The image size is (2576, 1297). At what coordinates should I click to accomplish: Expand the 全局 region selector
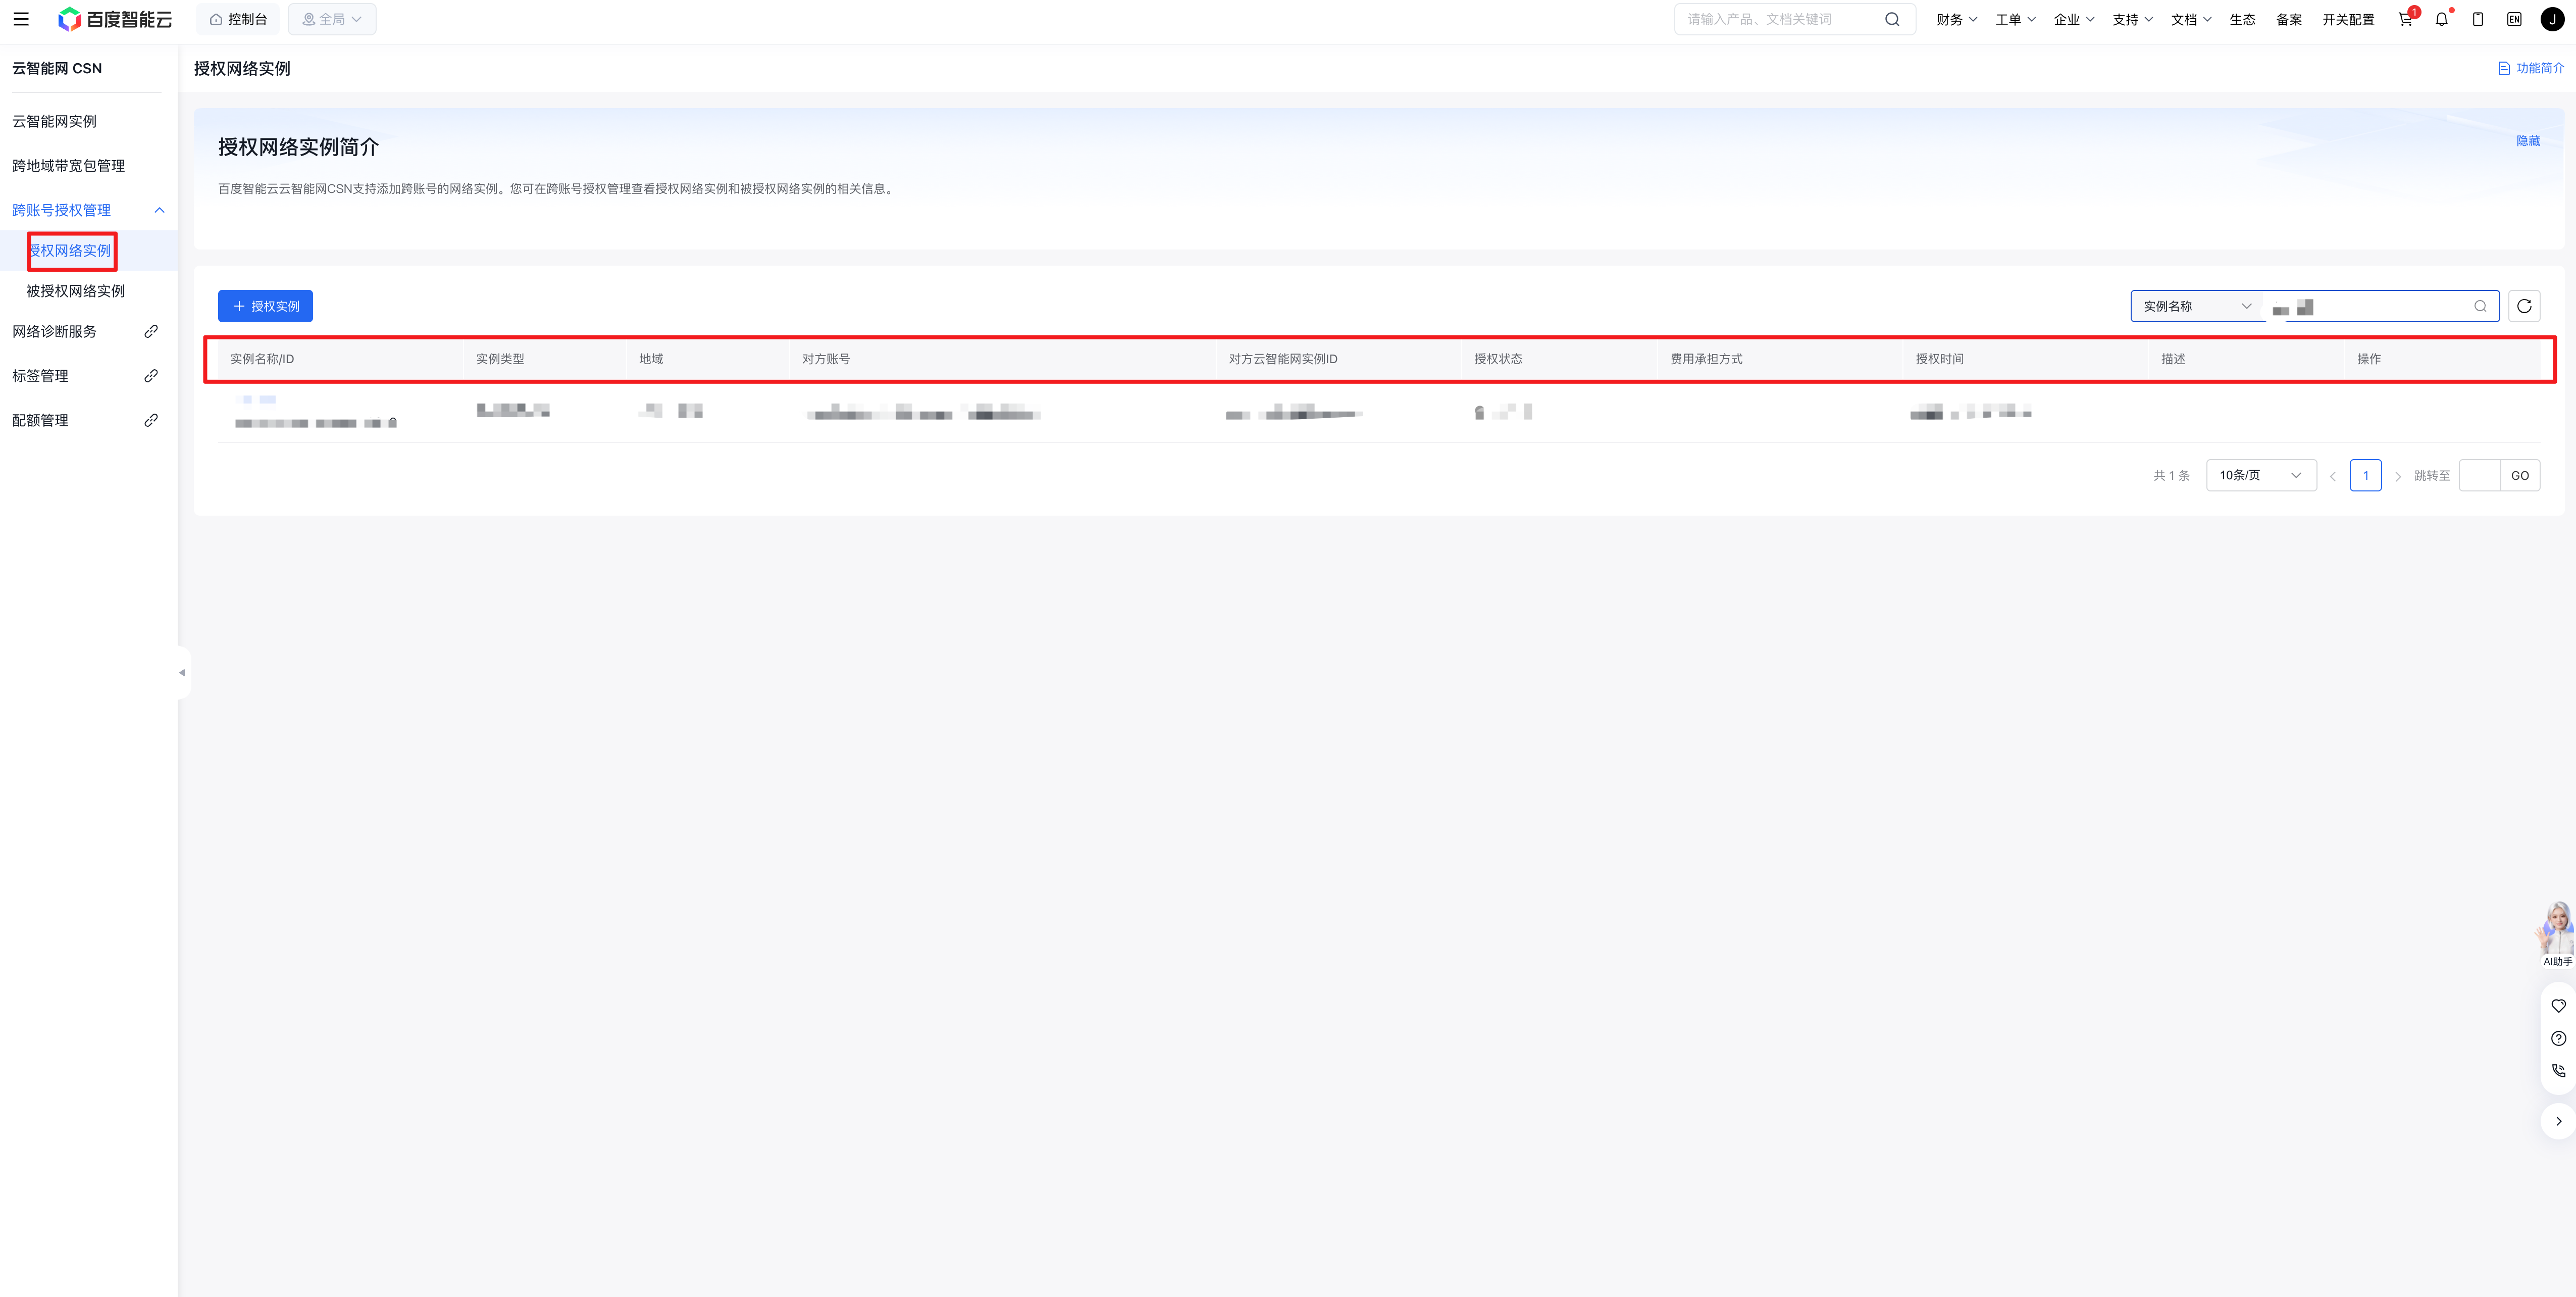[x=332, y=19]
